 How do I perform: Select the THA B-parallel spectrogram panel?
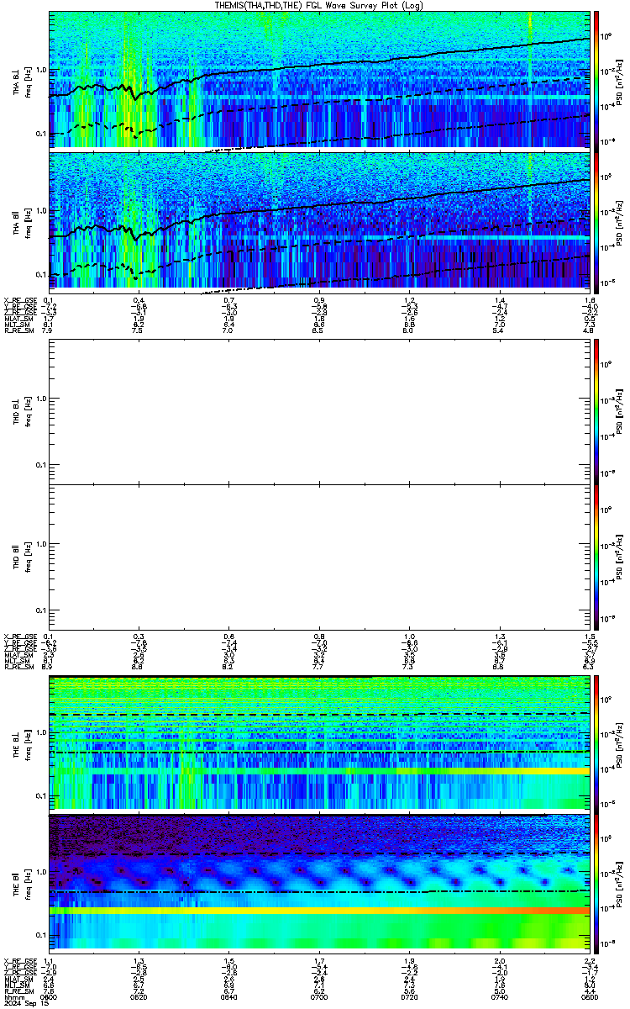[318, 219]
